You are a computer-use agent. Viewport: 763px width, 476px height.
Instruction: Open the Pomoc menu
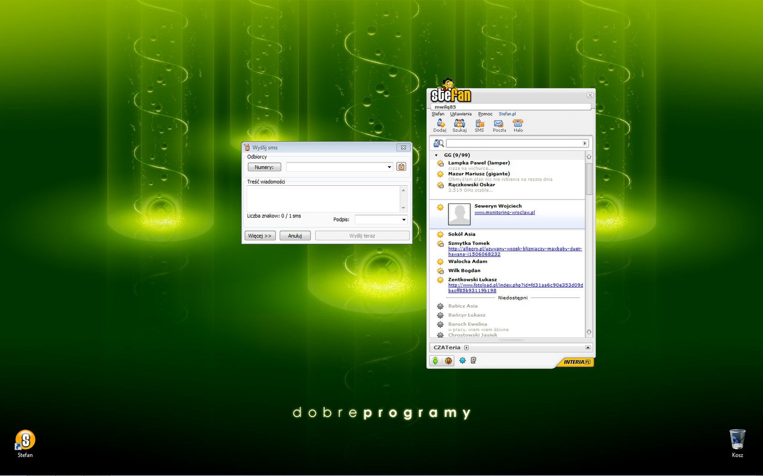pyautogui.click(x=485, y=114)
